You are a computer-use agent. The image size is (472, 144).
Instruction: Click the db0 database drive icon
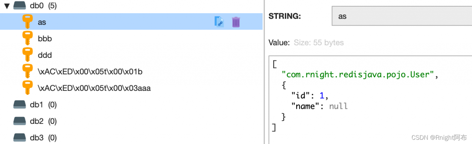coord(20,5)
